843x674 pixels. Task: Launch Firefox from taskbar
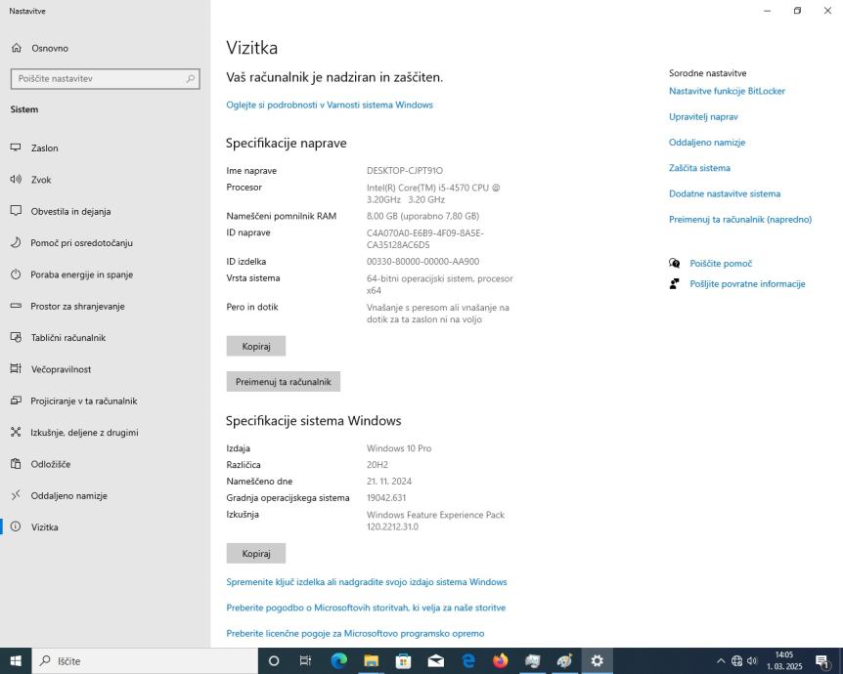click(500, 660)
